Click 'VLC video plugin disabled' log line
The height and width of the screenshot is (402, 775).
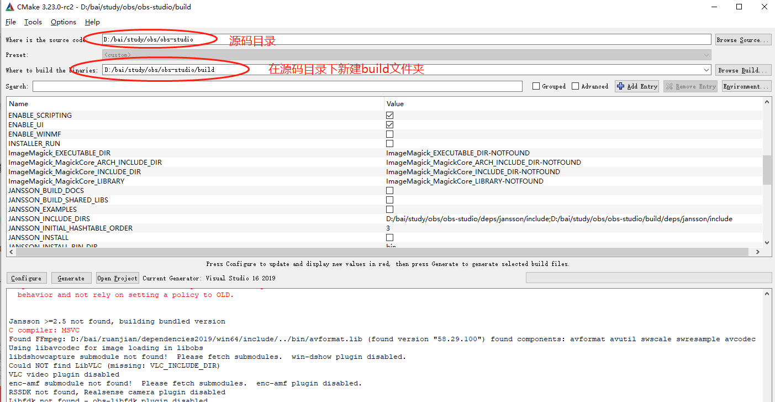[64, 374]
